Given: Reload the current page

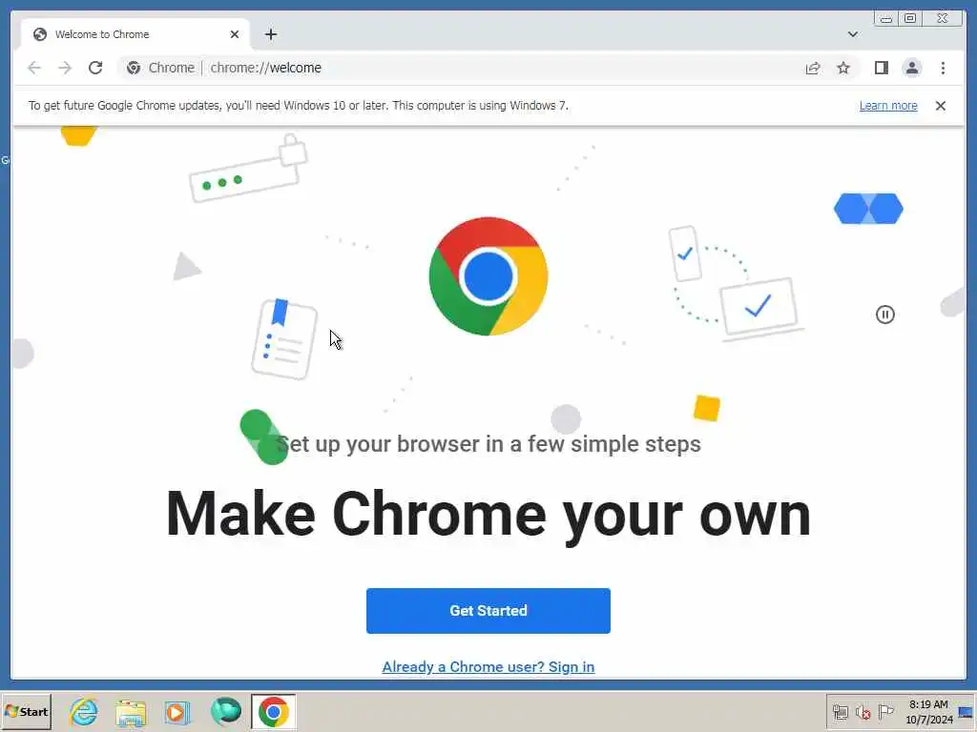Looking at the screenshot, I should tap(95, 68).
